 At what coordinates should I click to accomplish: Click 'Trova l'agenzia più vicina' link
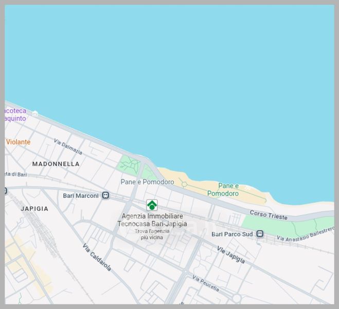(152, 234)
